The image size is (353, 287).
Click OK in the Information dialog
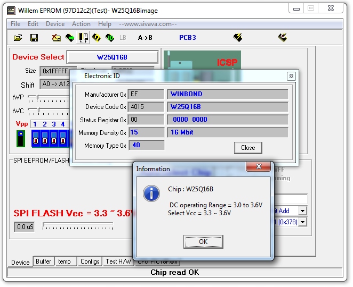tap(203, 242)
